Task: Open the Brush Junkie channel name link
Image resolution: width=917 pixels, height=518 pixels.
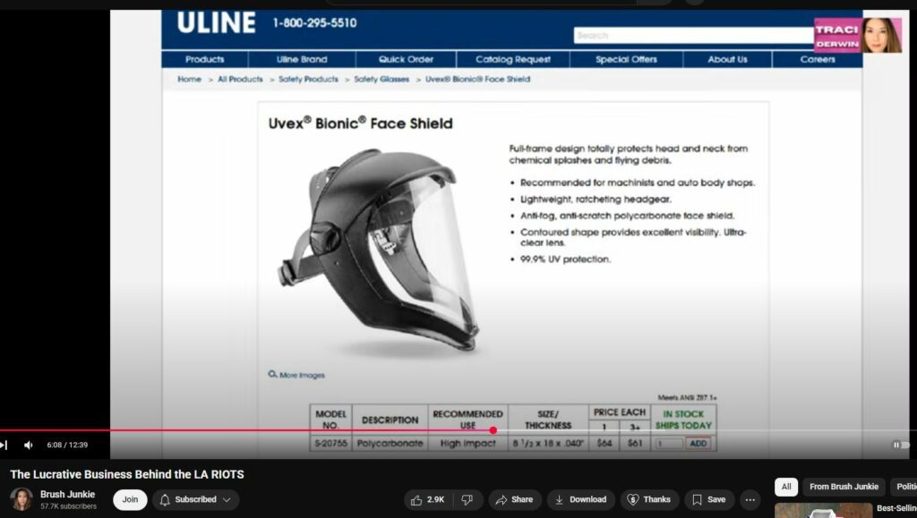Action: (x=67, y=494)
